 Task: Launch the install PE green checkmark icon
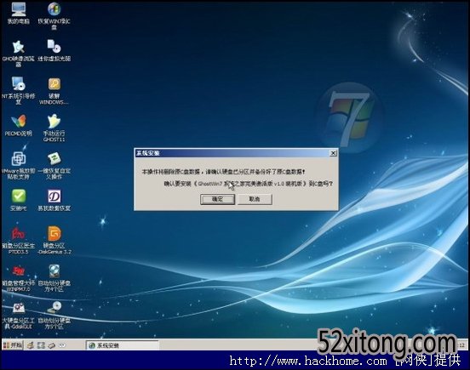18,200
